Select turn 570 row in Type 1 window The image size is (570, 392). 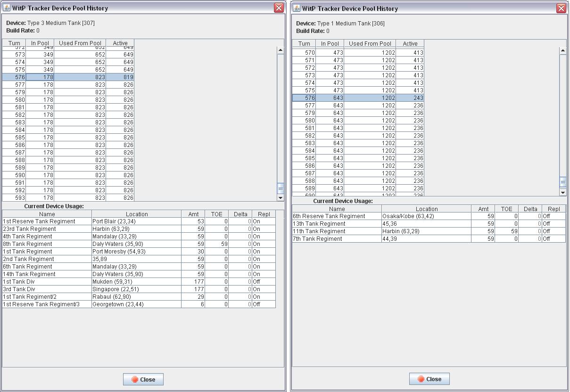pos(358,53)
